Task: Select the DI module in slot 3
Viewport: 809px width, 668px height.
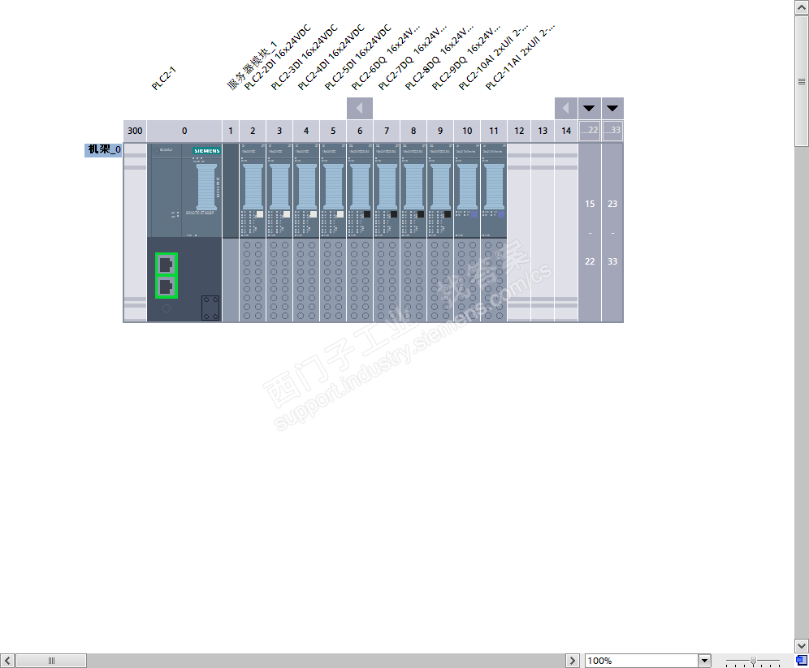Action: tap(279, 232)
